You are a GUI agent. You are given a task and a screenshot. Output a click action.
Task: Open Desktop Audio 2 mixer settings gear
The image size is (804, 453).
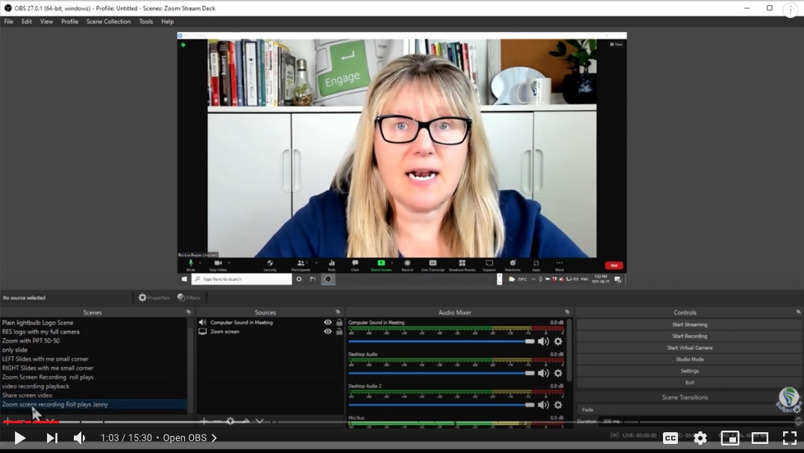coord(558,405)
